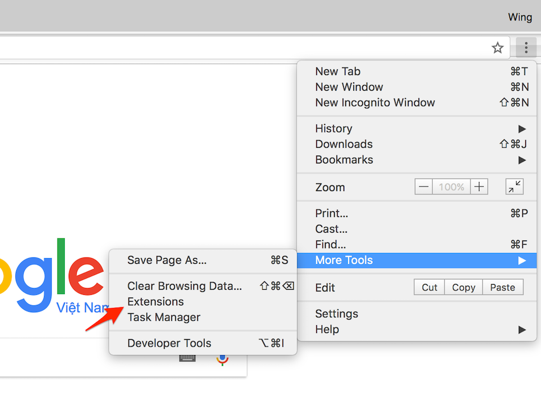Increase zoom with the plus button
541x399 pixels.
tap(479, 187)
